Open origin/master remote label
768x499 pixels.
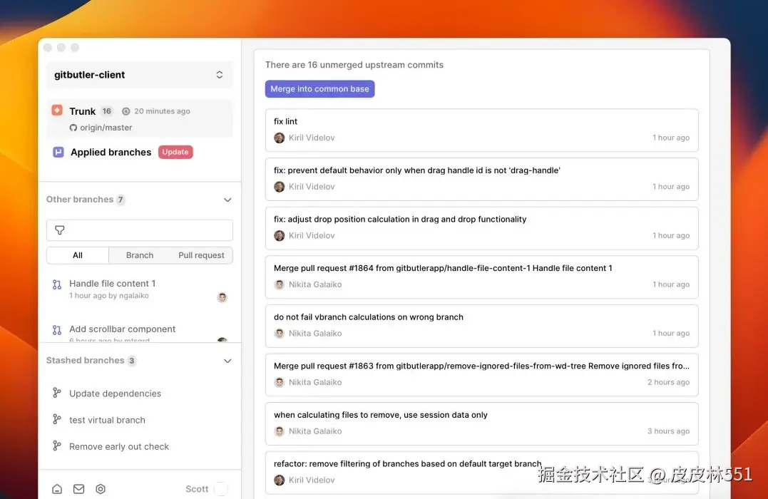coord(106,128)
